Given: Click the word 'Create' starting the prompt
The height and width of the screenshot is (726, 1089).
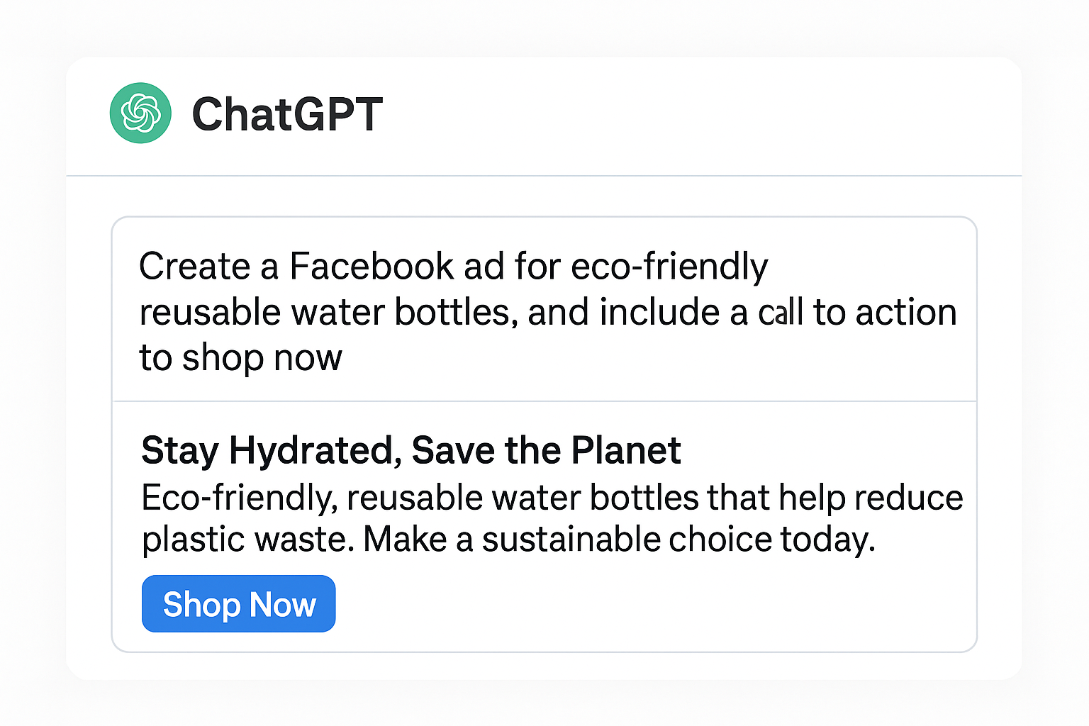Looking at the screenshot, I should [195, 267].
